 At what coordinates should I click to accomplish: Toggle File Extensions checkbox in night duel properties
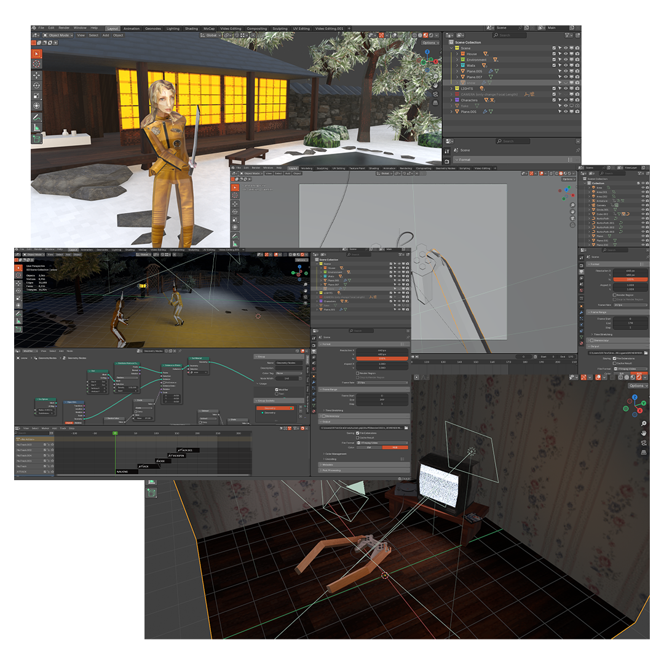coord(358,433)
